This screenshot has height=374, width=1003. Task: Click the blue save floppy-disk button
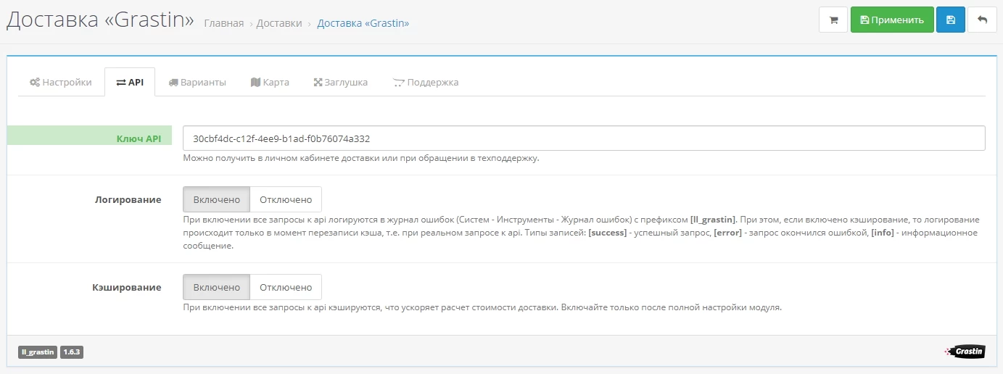951,20
